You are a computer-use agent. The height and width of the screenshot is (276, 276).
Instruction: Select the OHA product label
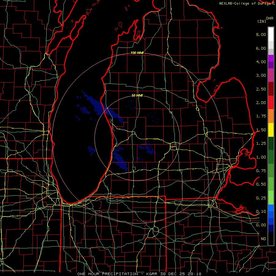pyautogui.click(x=270, y=18)
